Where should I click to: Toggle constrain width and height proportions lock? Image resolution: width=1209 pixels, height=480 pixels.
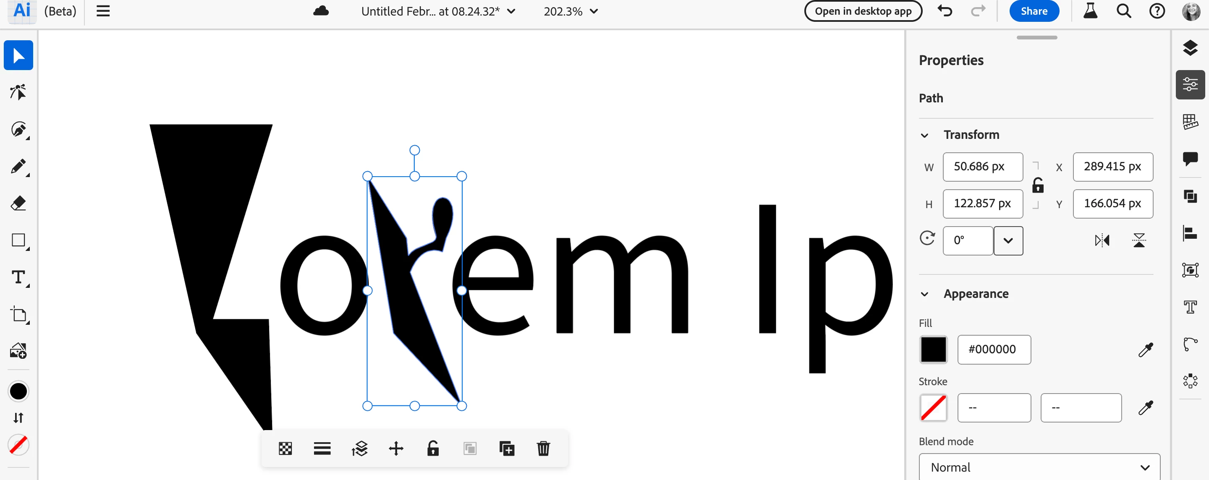(1038, 185)
